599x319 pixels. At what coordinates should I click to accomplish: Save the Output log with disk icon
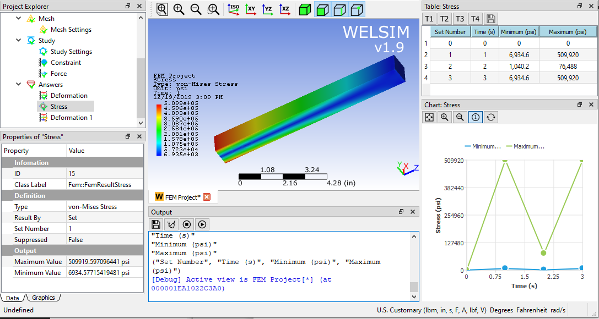click(156, 224)
